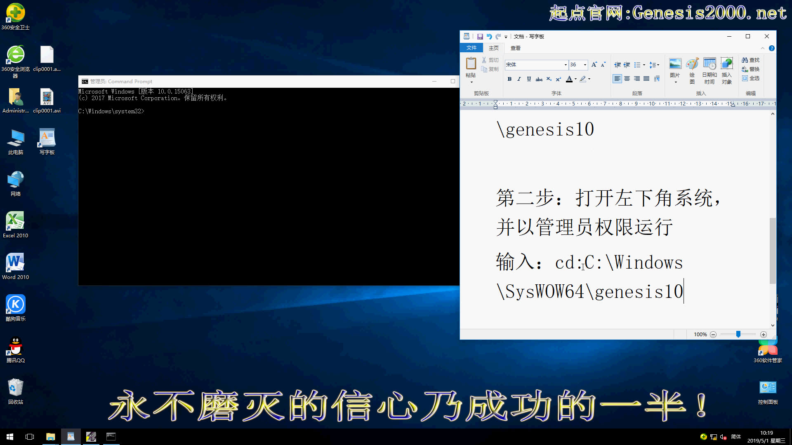This screenshot has width=792, height=445.
Task: Toggle bold formatting on selected text
Action: click(x=509, y=79)
